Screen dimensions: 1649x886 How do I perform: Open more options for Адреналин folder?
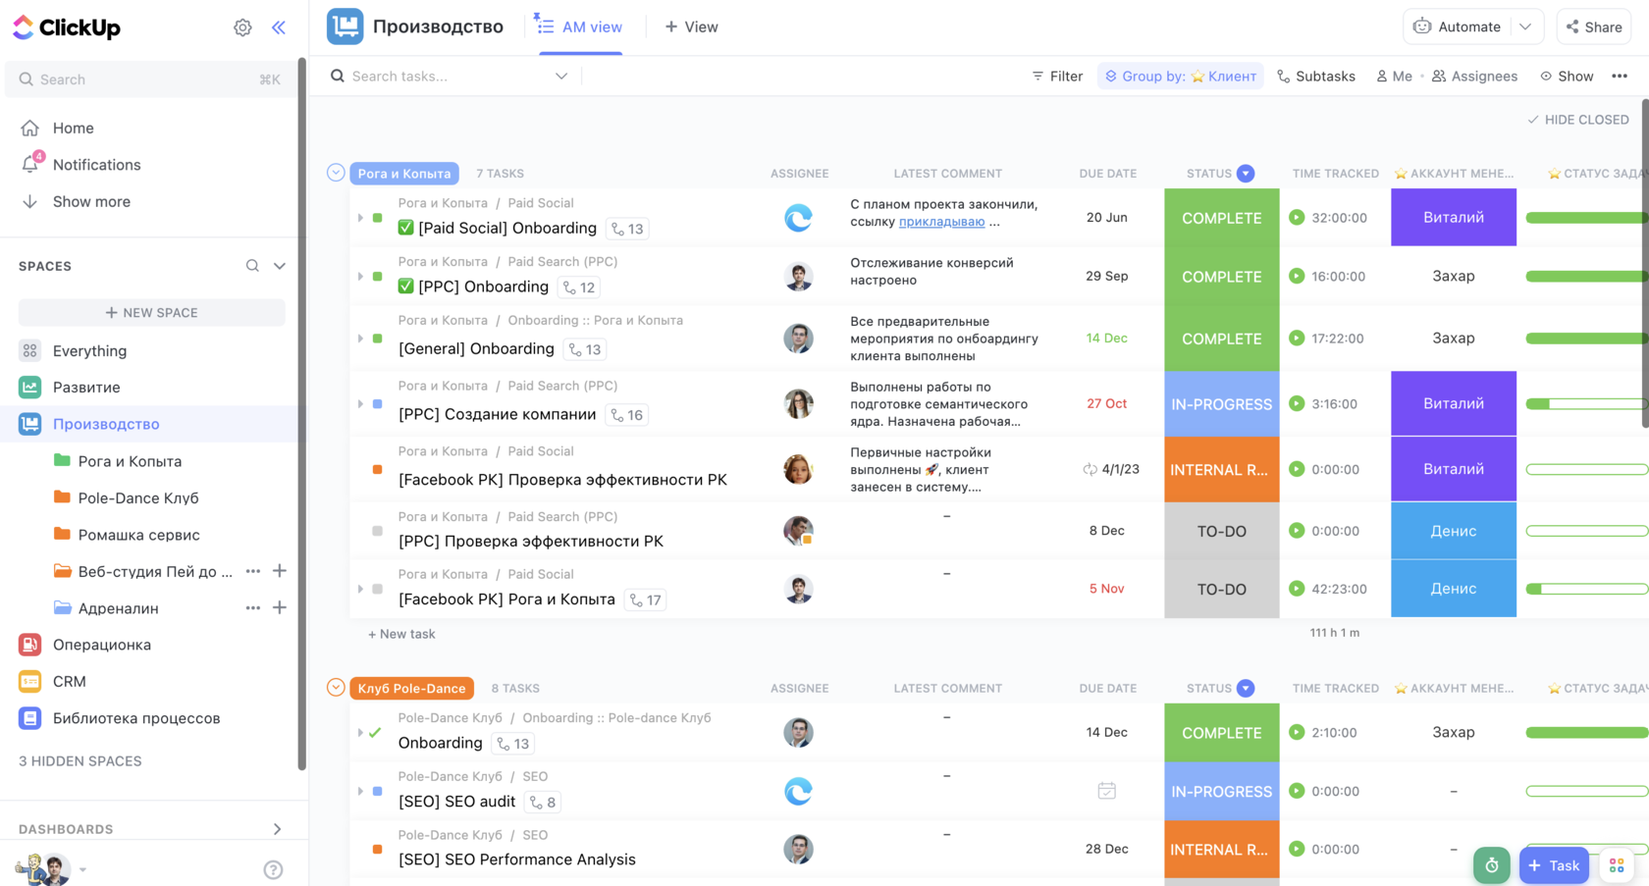coord(253,607)
